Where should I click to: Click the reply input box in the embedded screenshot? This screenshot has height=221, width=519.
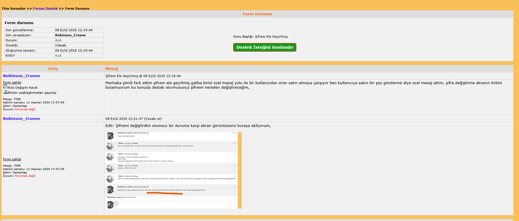click(174, 205)
